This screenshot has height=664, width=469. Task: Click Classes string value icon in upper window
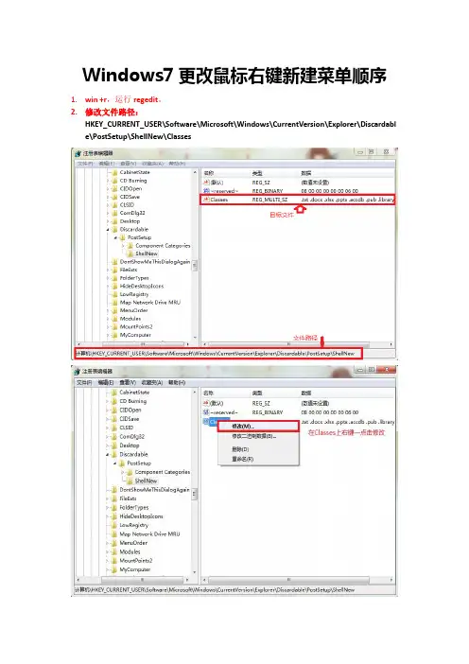click(x=206, y=200)
